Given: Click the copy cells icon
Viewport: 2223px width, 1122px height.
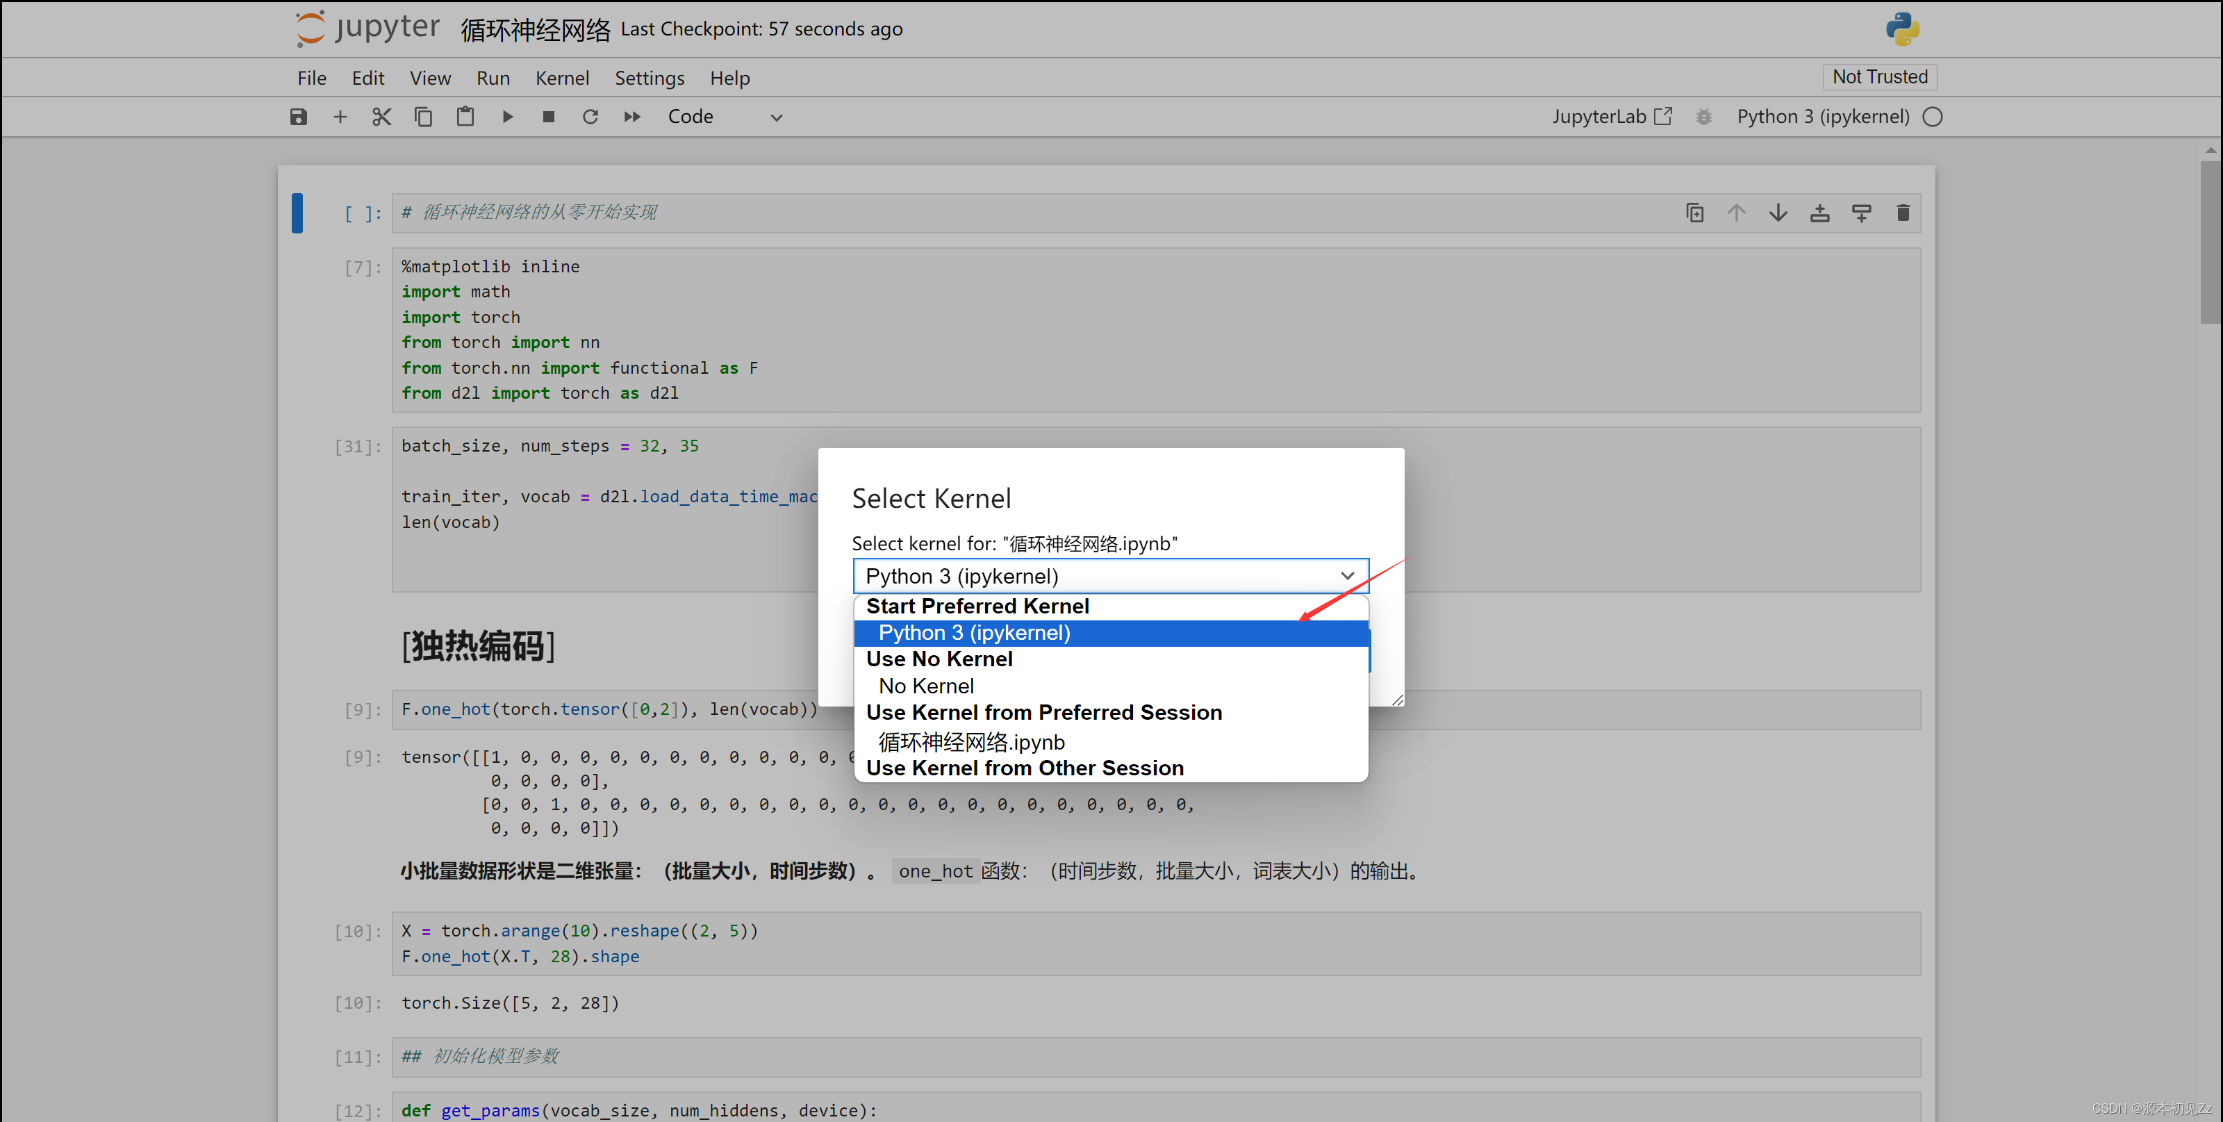Looking at the screenshot, I should click(423, 117).
